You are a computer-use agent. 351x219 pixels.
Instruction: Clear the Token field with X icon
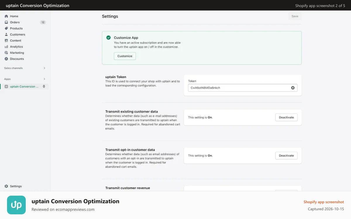(293, 88)
